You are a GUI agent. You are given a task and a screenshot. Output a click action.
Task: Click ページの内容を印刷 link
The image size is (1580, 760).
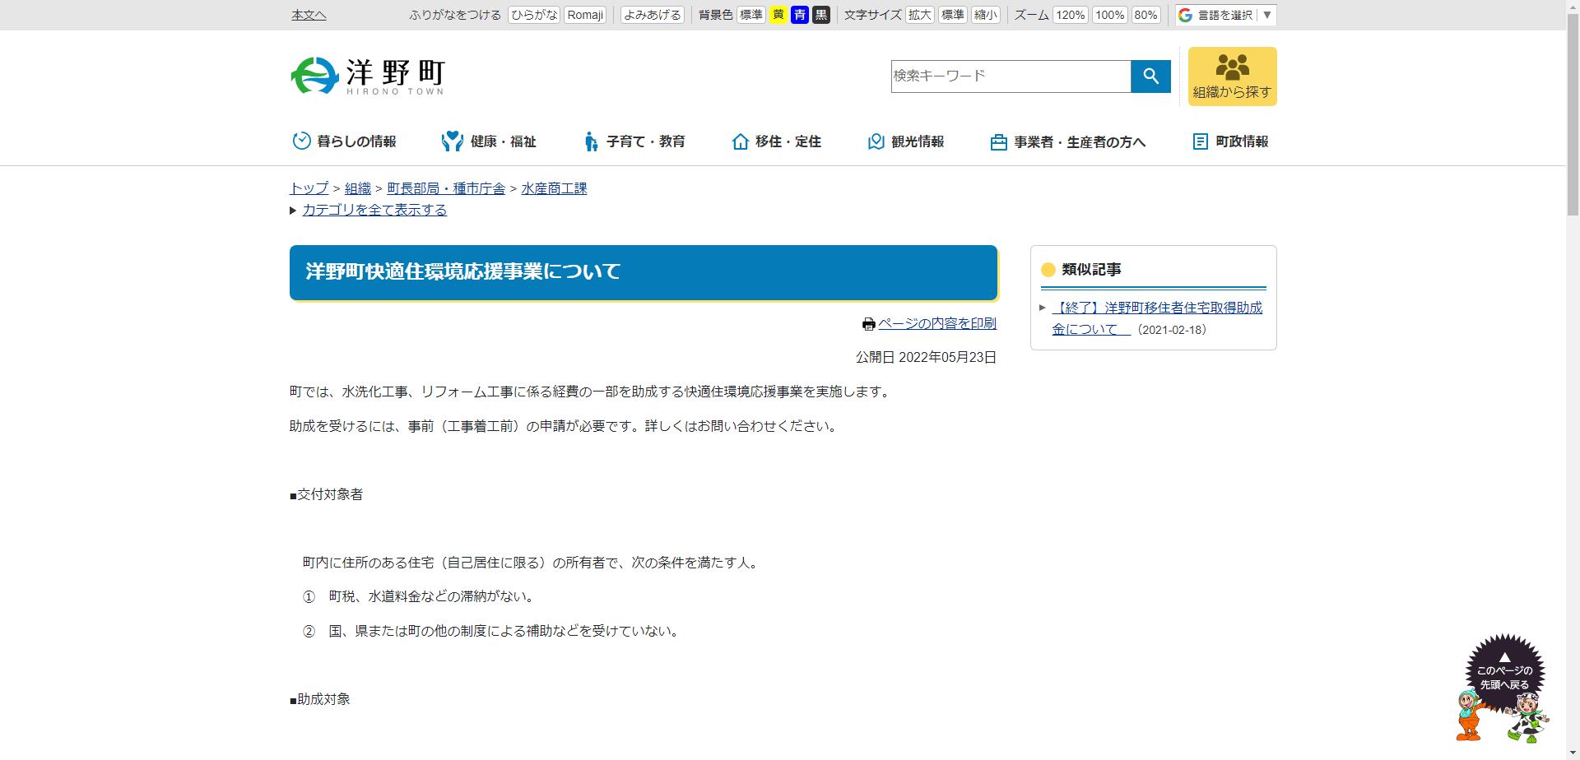pos(937,323)
